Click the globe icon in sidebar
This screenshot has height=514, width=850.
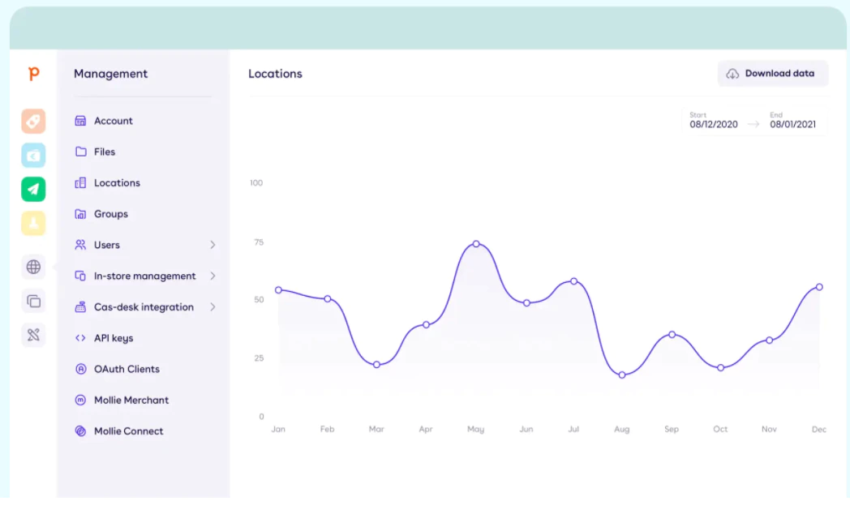pyautogui.click(x=33, y=267)
